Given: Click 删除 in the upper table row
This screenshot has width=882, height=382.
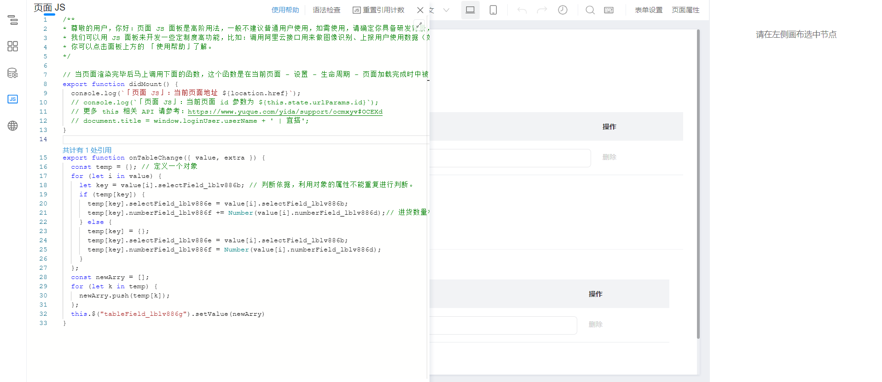Looking at the screenshot, I should 609,157.
